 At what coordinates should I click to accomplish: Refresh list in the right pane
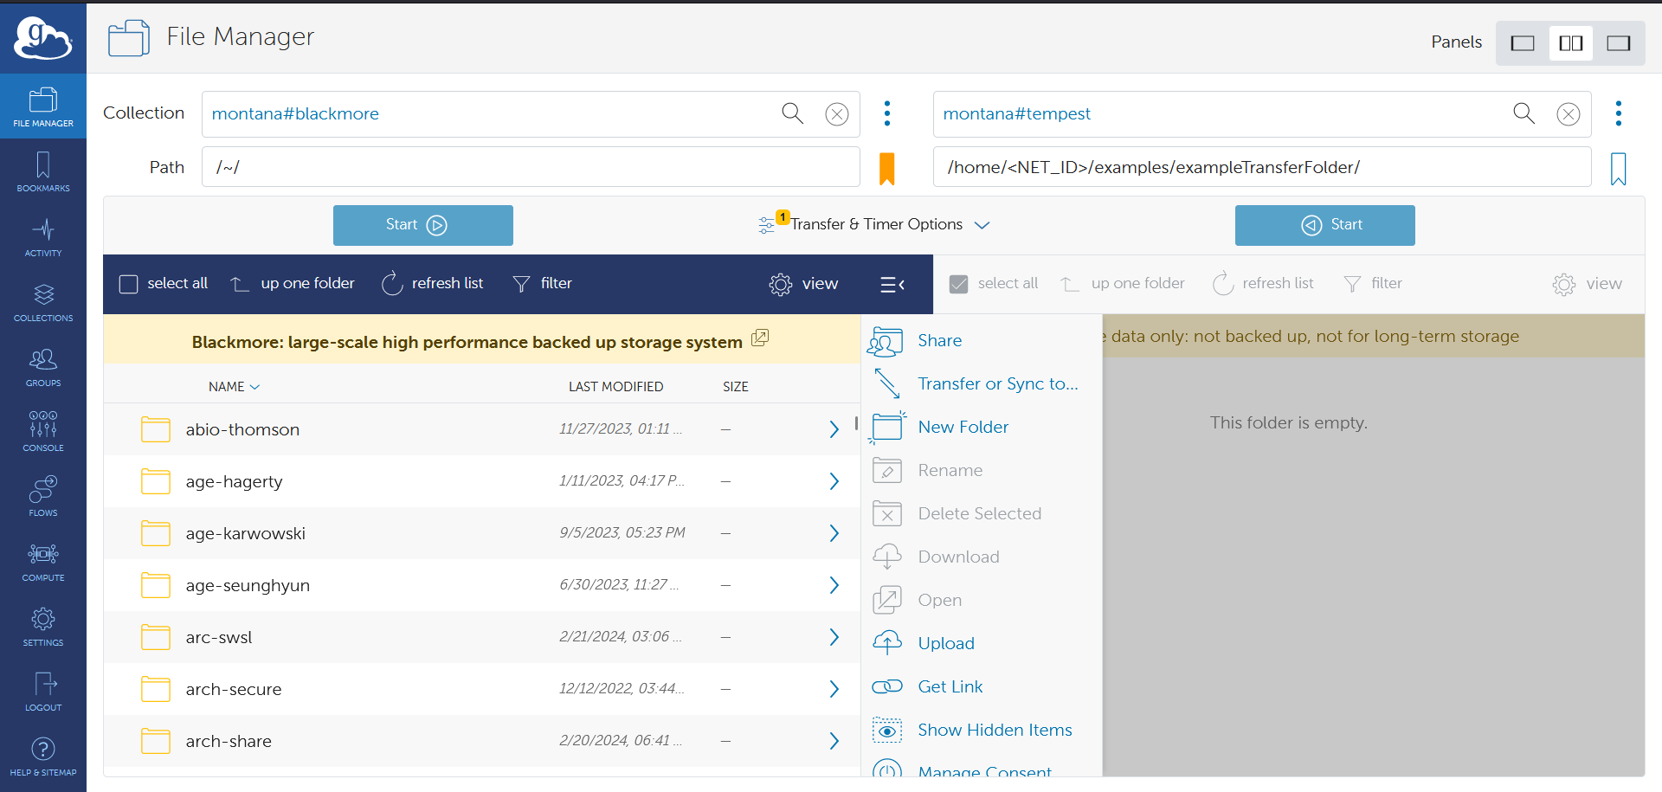click(x=1263, y=284)
